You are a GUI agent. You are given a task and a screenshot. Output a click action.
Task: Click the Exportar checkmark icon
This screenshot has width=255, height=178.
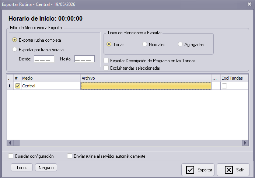[x=190, y=170]
